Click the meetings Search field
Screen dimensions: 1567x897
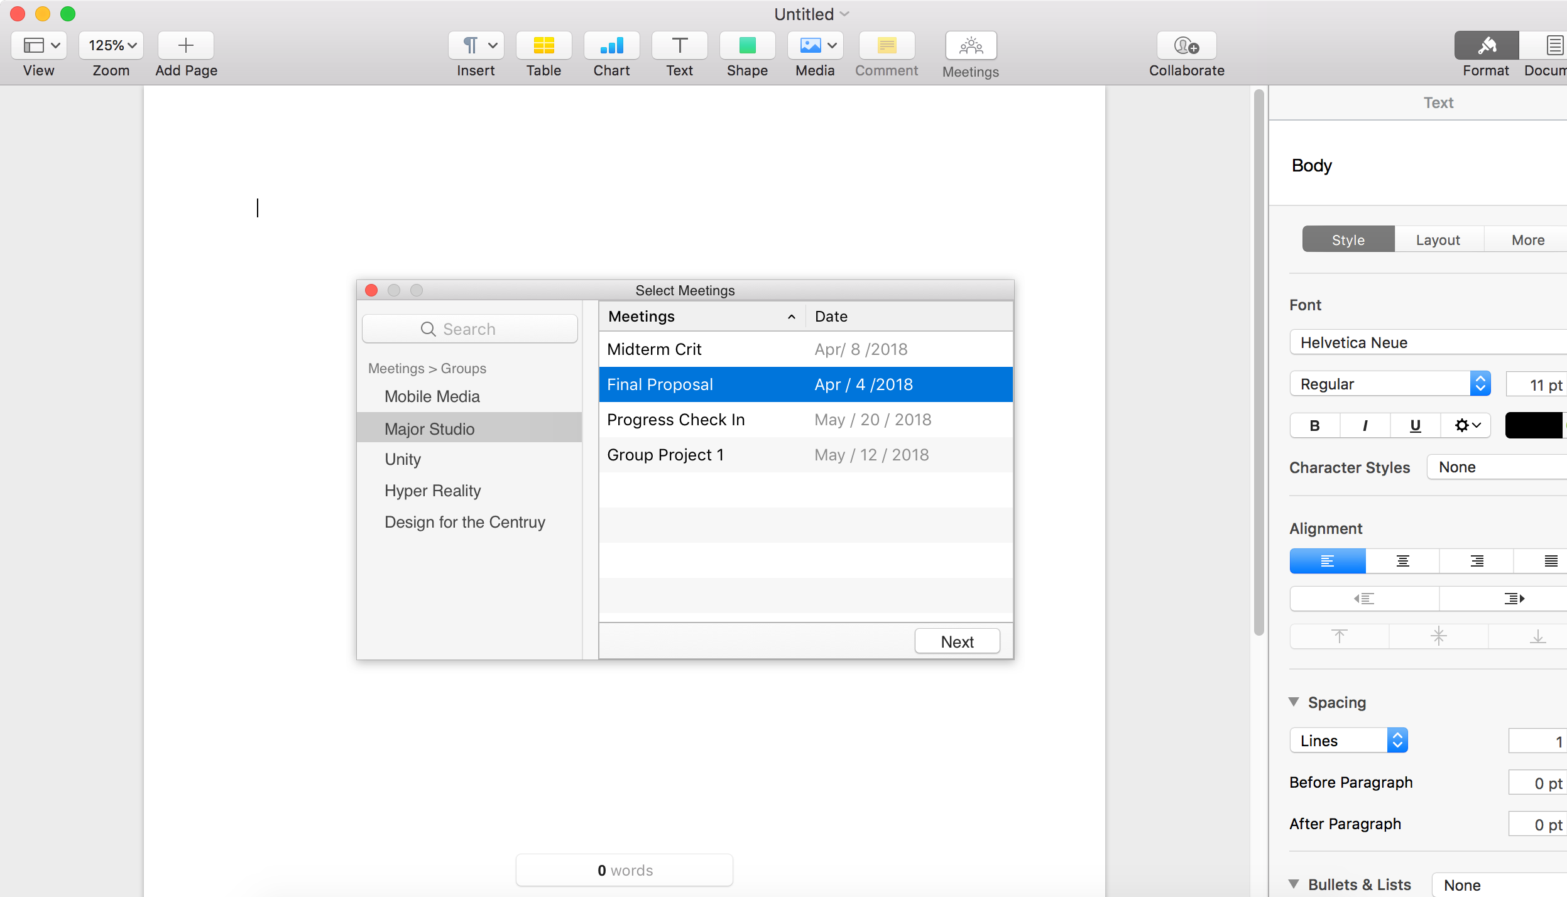pos(469,329)
